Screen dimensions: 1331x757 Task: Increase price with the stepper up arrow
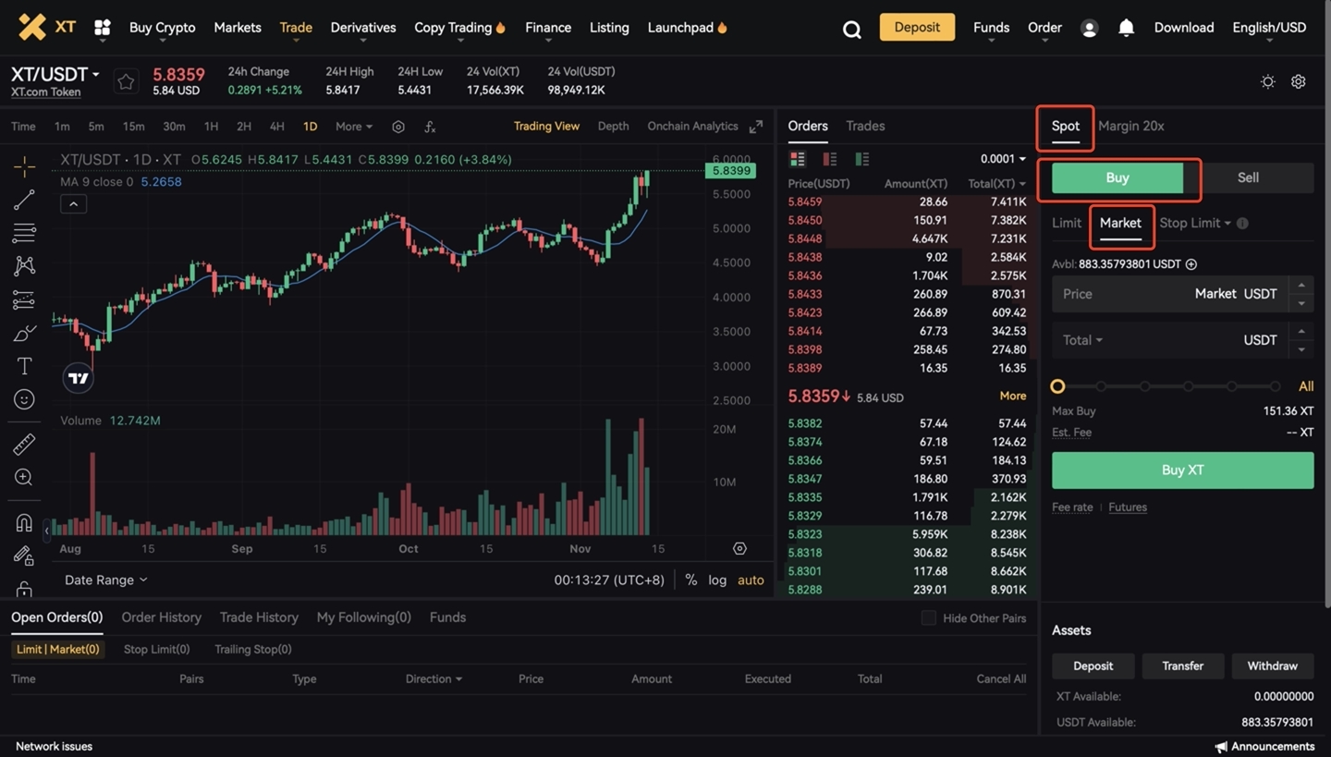coord(1301,285)
